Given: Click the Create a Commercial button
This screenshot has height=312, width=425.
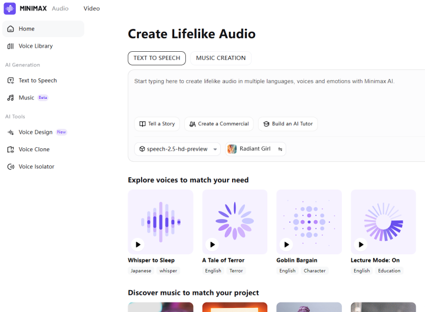Looking at the screenshot, I should 218,124.
